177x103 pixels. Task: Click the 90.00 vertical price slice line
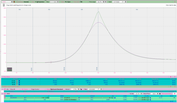[x=33, y=39]
